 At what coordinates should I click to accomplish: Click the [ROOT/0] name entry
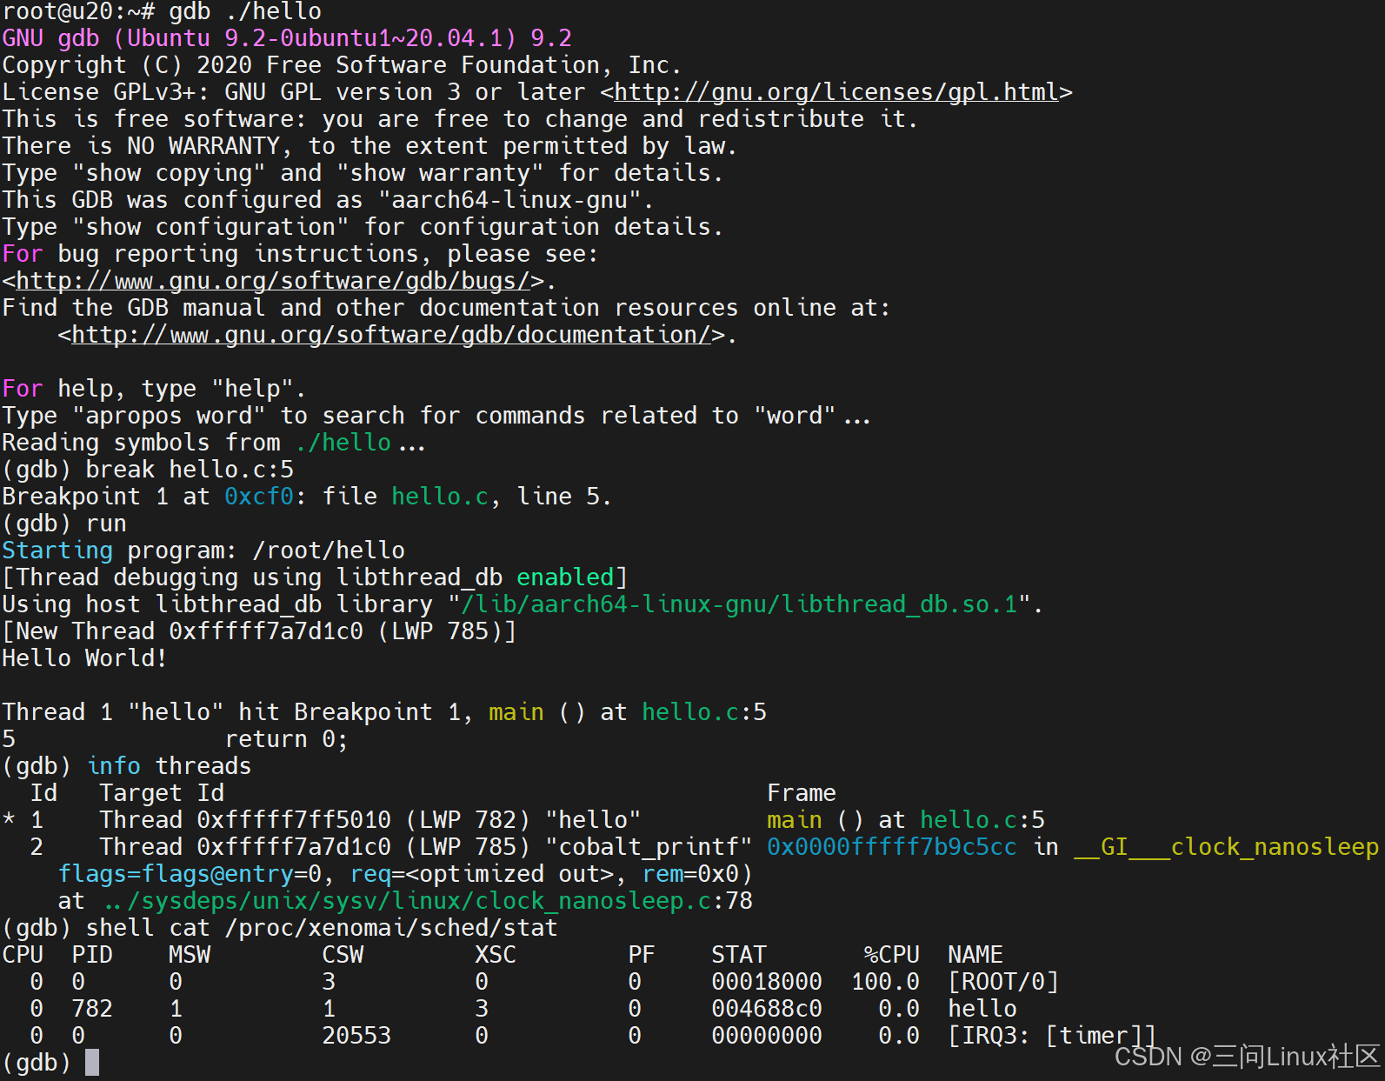coord(1003,982)
